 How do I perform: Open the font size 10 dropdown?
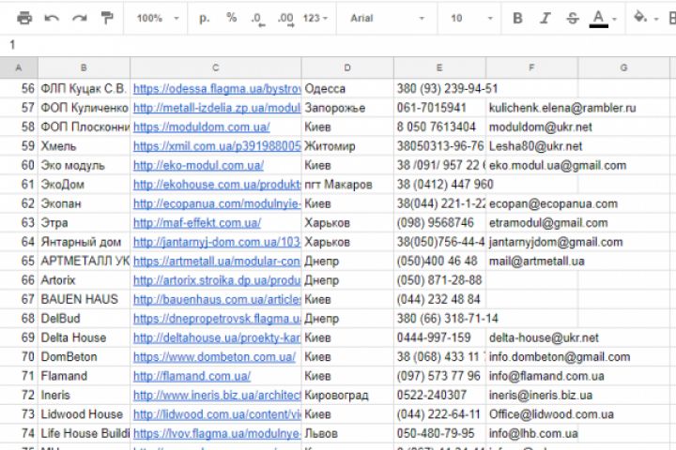[470, 18]
